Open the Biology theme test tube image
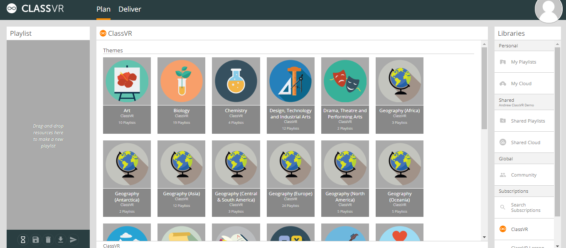The image size is (566, 248). pos(182,81)
